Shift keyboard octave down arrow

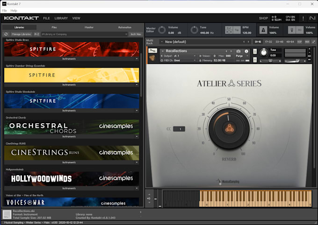tap(149, 202)
